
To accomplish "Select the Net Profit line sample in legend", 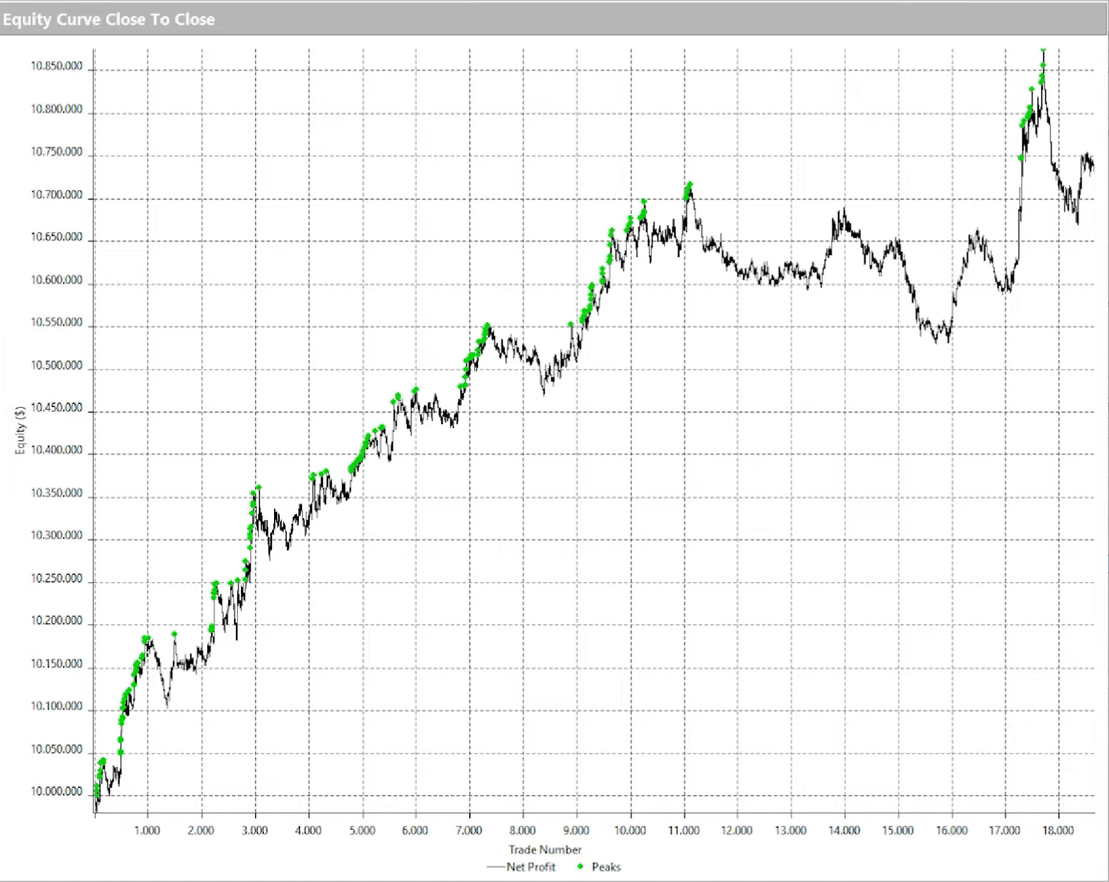I will point(496,867).
